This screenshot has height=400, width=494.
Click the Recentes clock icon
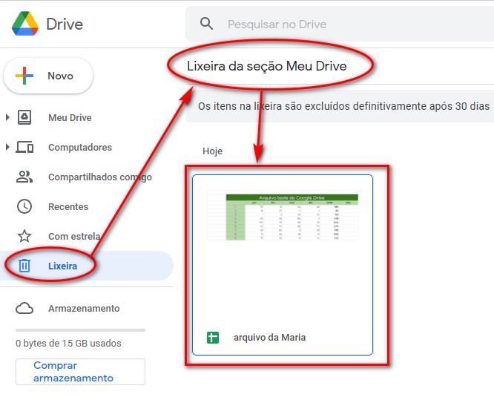[x=24, y=206]
